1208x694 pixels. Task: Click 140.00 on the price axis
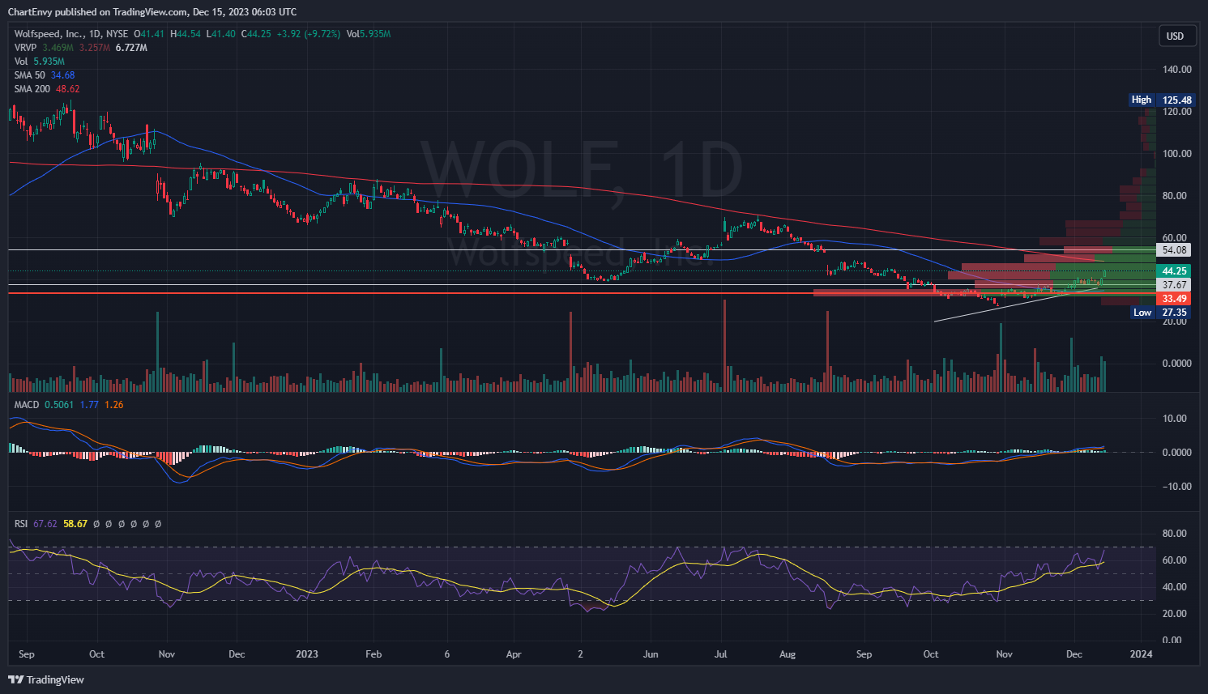click(1176, 70)
